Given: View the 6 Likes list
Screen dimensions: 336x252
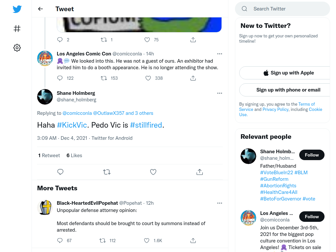Looking at the screenshot, I should pyautogui.click(x=74, y=156).
